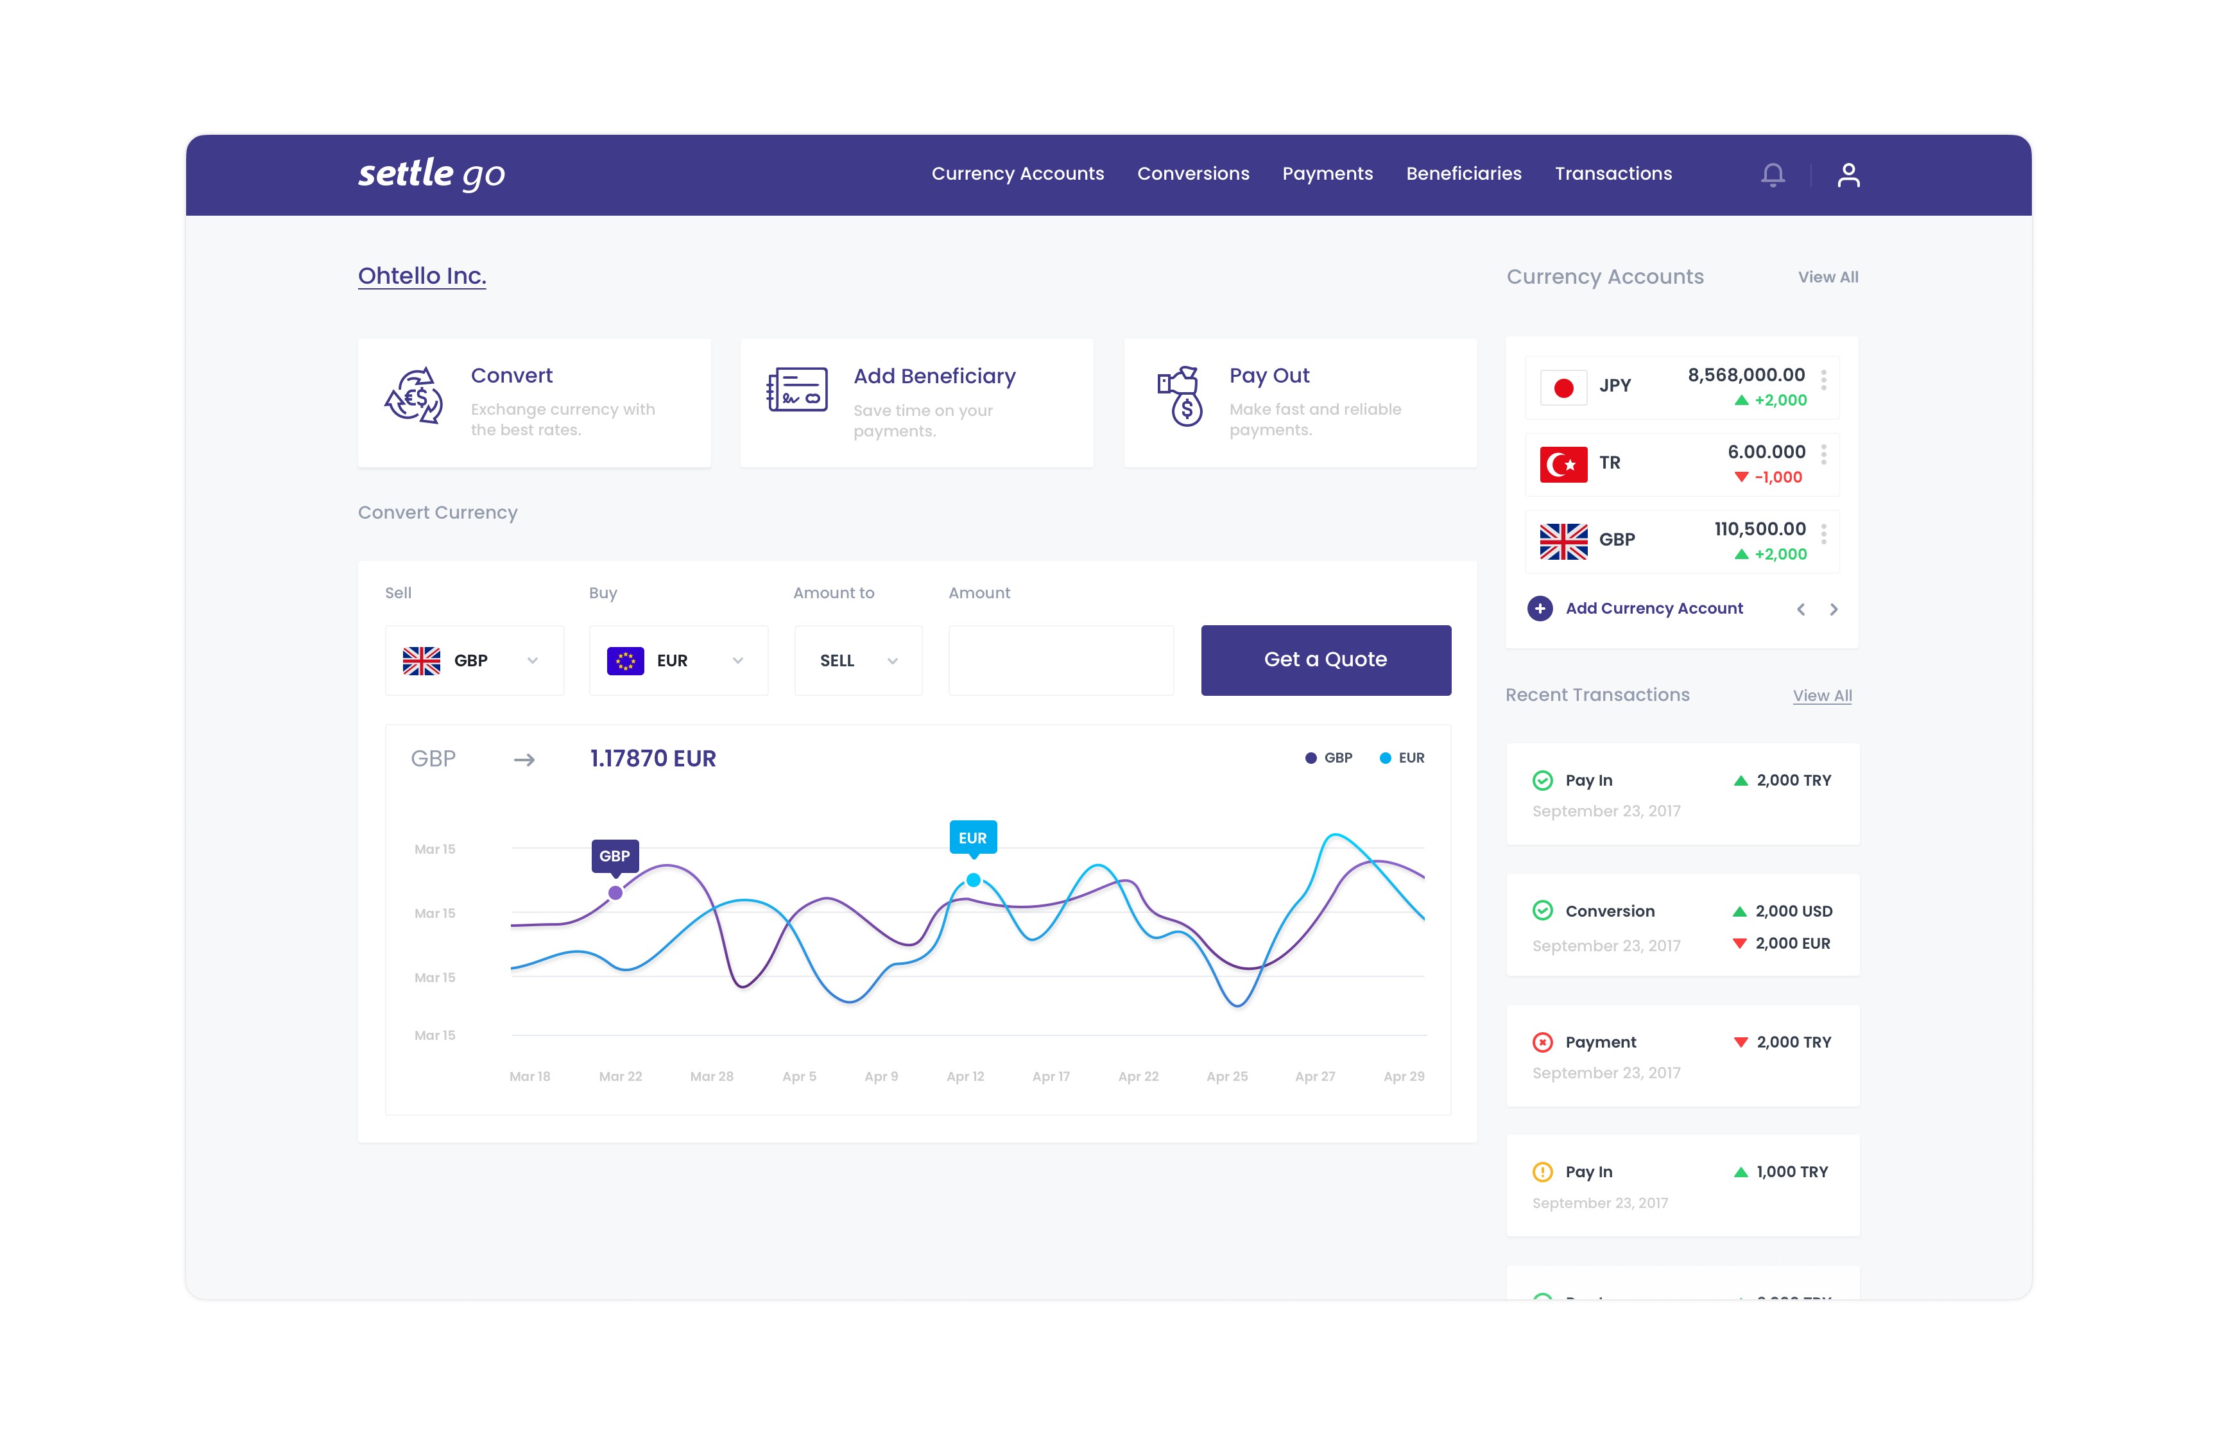Click the Add Currency Account link

(x=1654, y=609)
